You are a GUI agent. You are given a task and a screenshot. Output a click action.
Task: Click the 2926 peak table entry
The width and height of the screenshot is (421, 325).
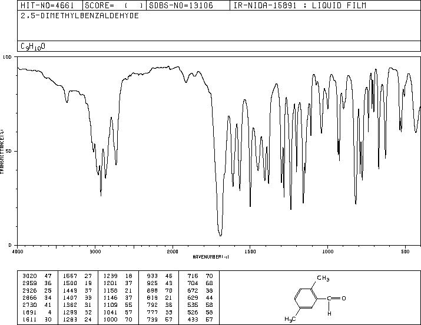coord(37,290)
